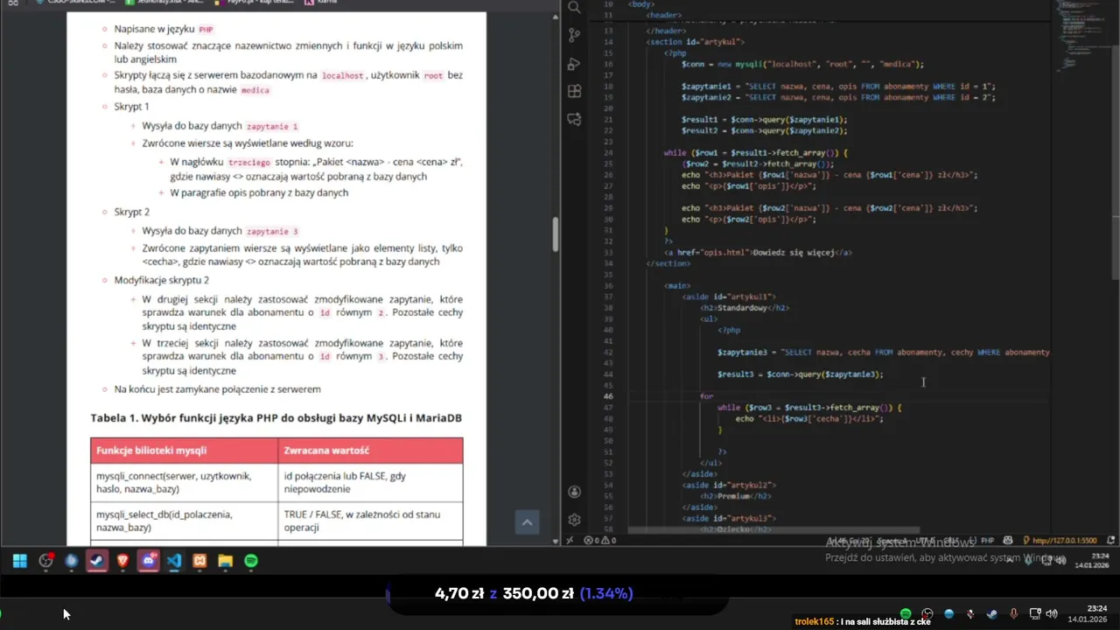Open Brave browser from the taskbar

coord(122,561)
